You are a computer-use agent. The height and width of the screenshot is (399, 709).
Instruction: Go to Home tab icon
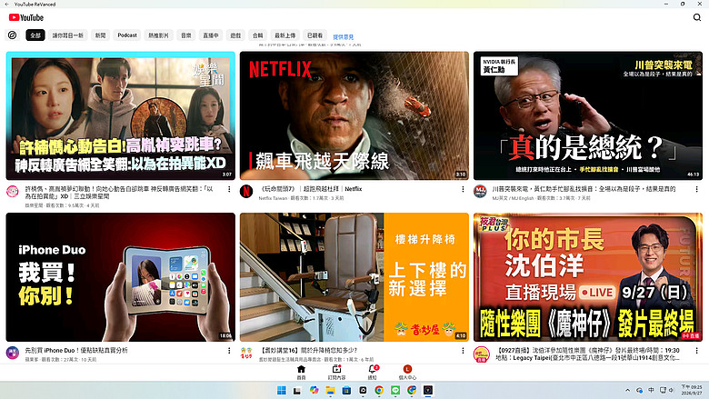(x=301, y=369)
